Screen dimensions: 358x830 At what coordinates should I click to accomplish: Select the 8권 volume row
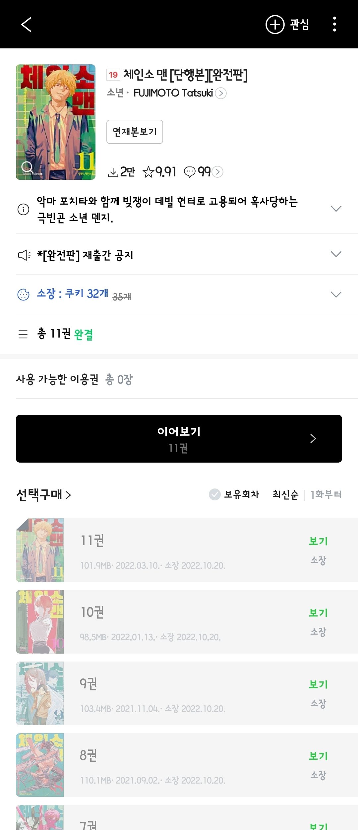pos(187,765)
